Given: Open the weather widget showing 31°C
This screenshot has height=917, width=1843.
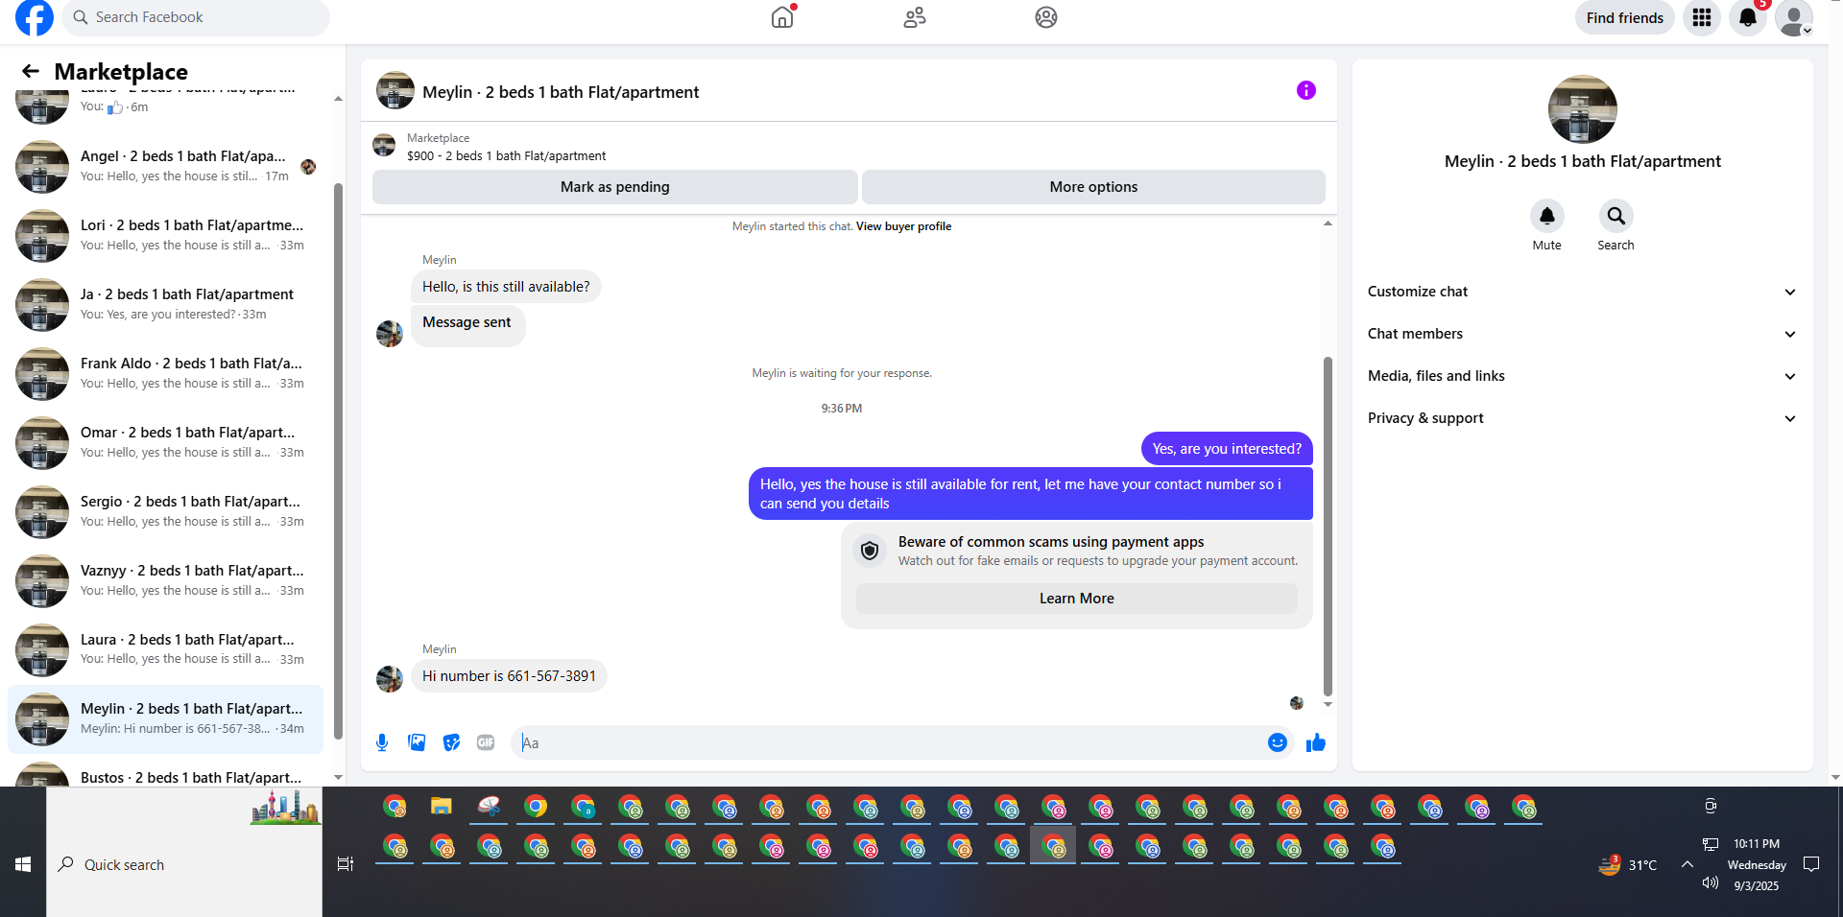Looking at the screenshot, I should tap(1628, 864).
